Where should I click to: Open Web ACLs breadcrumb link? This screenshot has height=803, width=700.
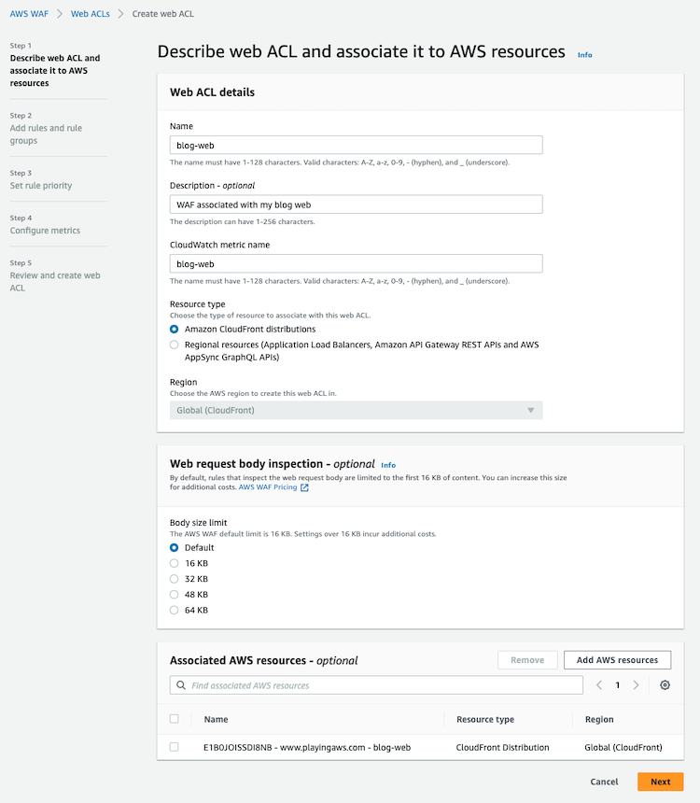(x=91, y=14)
